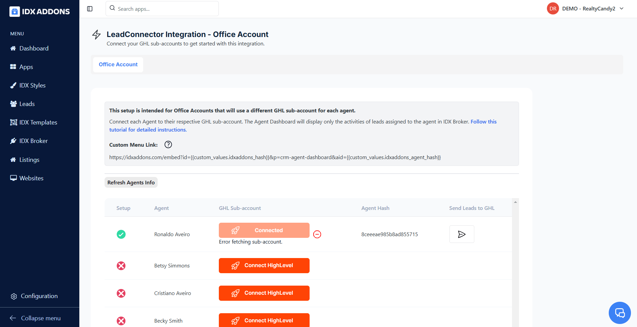Expand the DEMO - RealtyCandy2 account dropdown
The height and width of the screenshot is (327, 637).
pyautogui.click(x=622, y=9)
